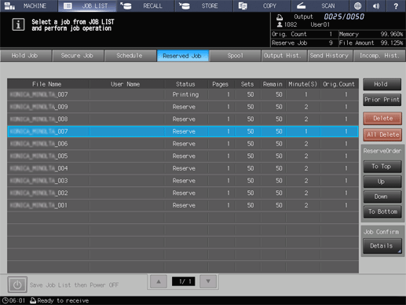Open the globe language icon

point(357,6)
